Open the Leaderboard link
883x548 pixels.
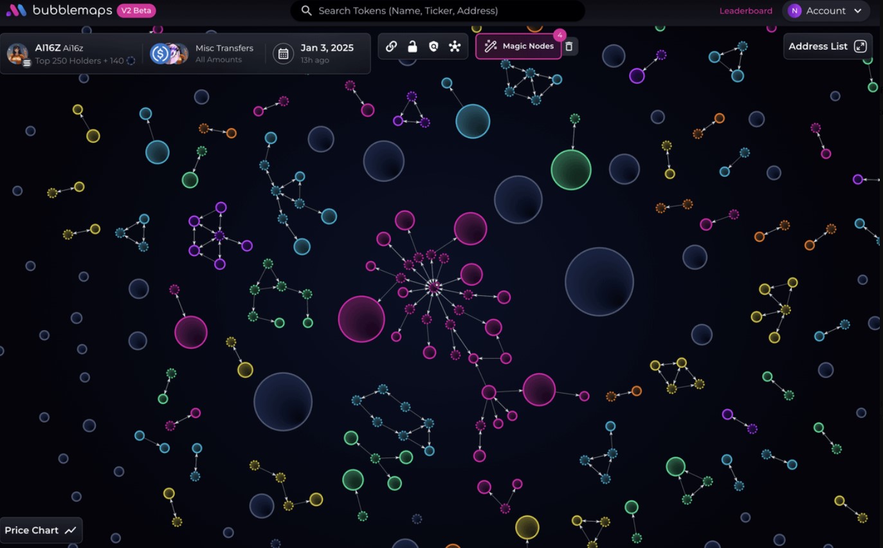tap(745, 11)
